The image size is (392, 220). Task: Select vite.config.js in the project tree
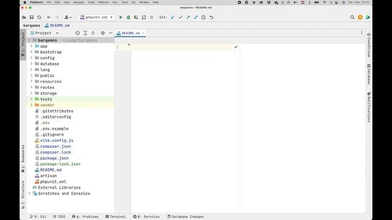pyautogui.click(x=57, y=141)
